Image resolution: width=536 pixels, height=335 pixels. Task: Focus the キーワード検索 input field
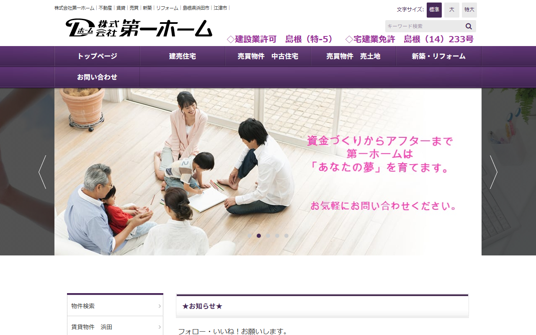(424, 26)
